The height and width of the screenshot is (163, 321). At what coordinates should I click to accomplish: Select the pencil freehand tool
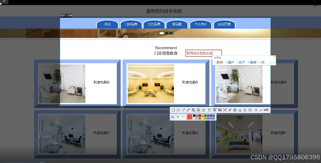point(188,110)
